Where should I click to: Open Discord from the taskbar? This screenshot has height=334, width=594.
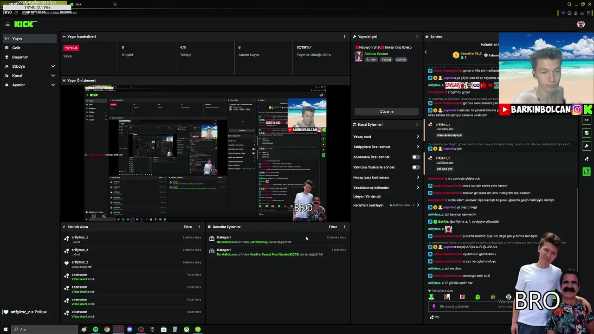129,329
